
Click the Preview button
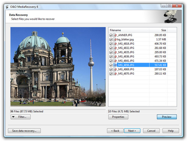(167, 117)
